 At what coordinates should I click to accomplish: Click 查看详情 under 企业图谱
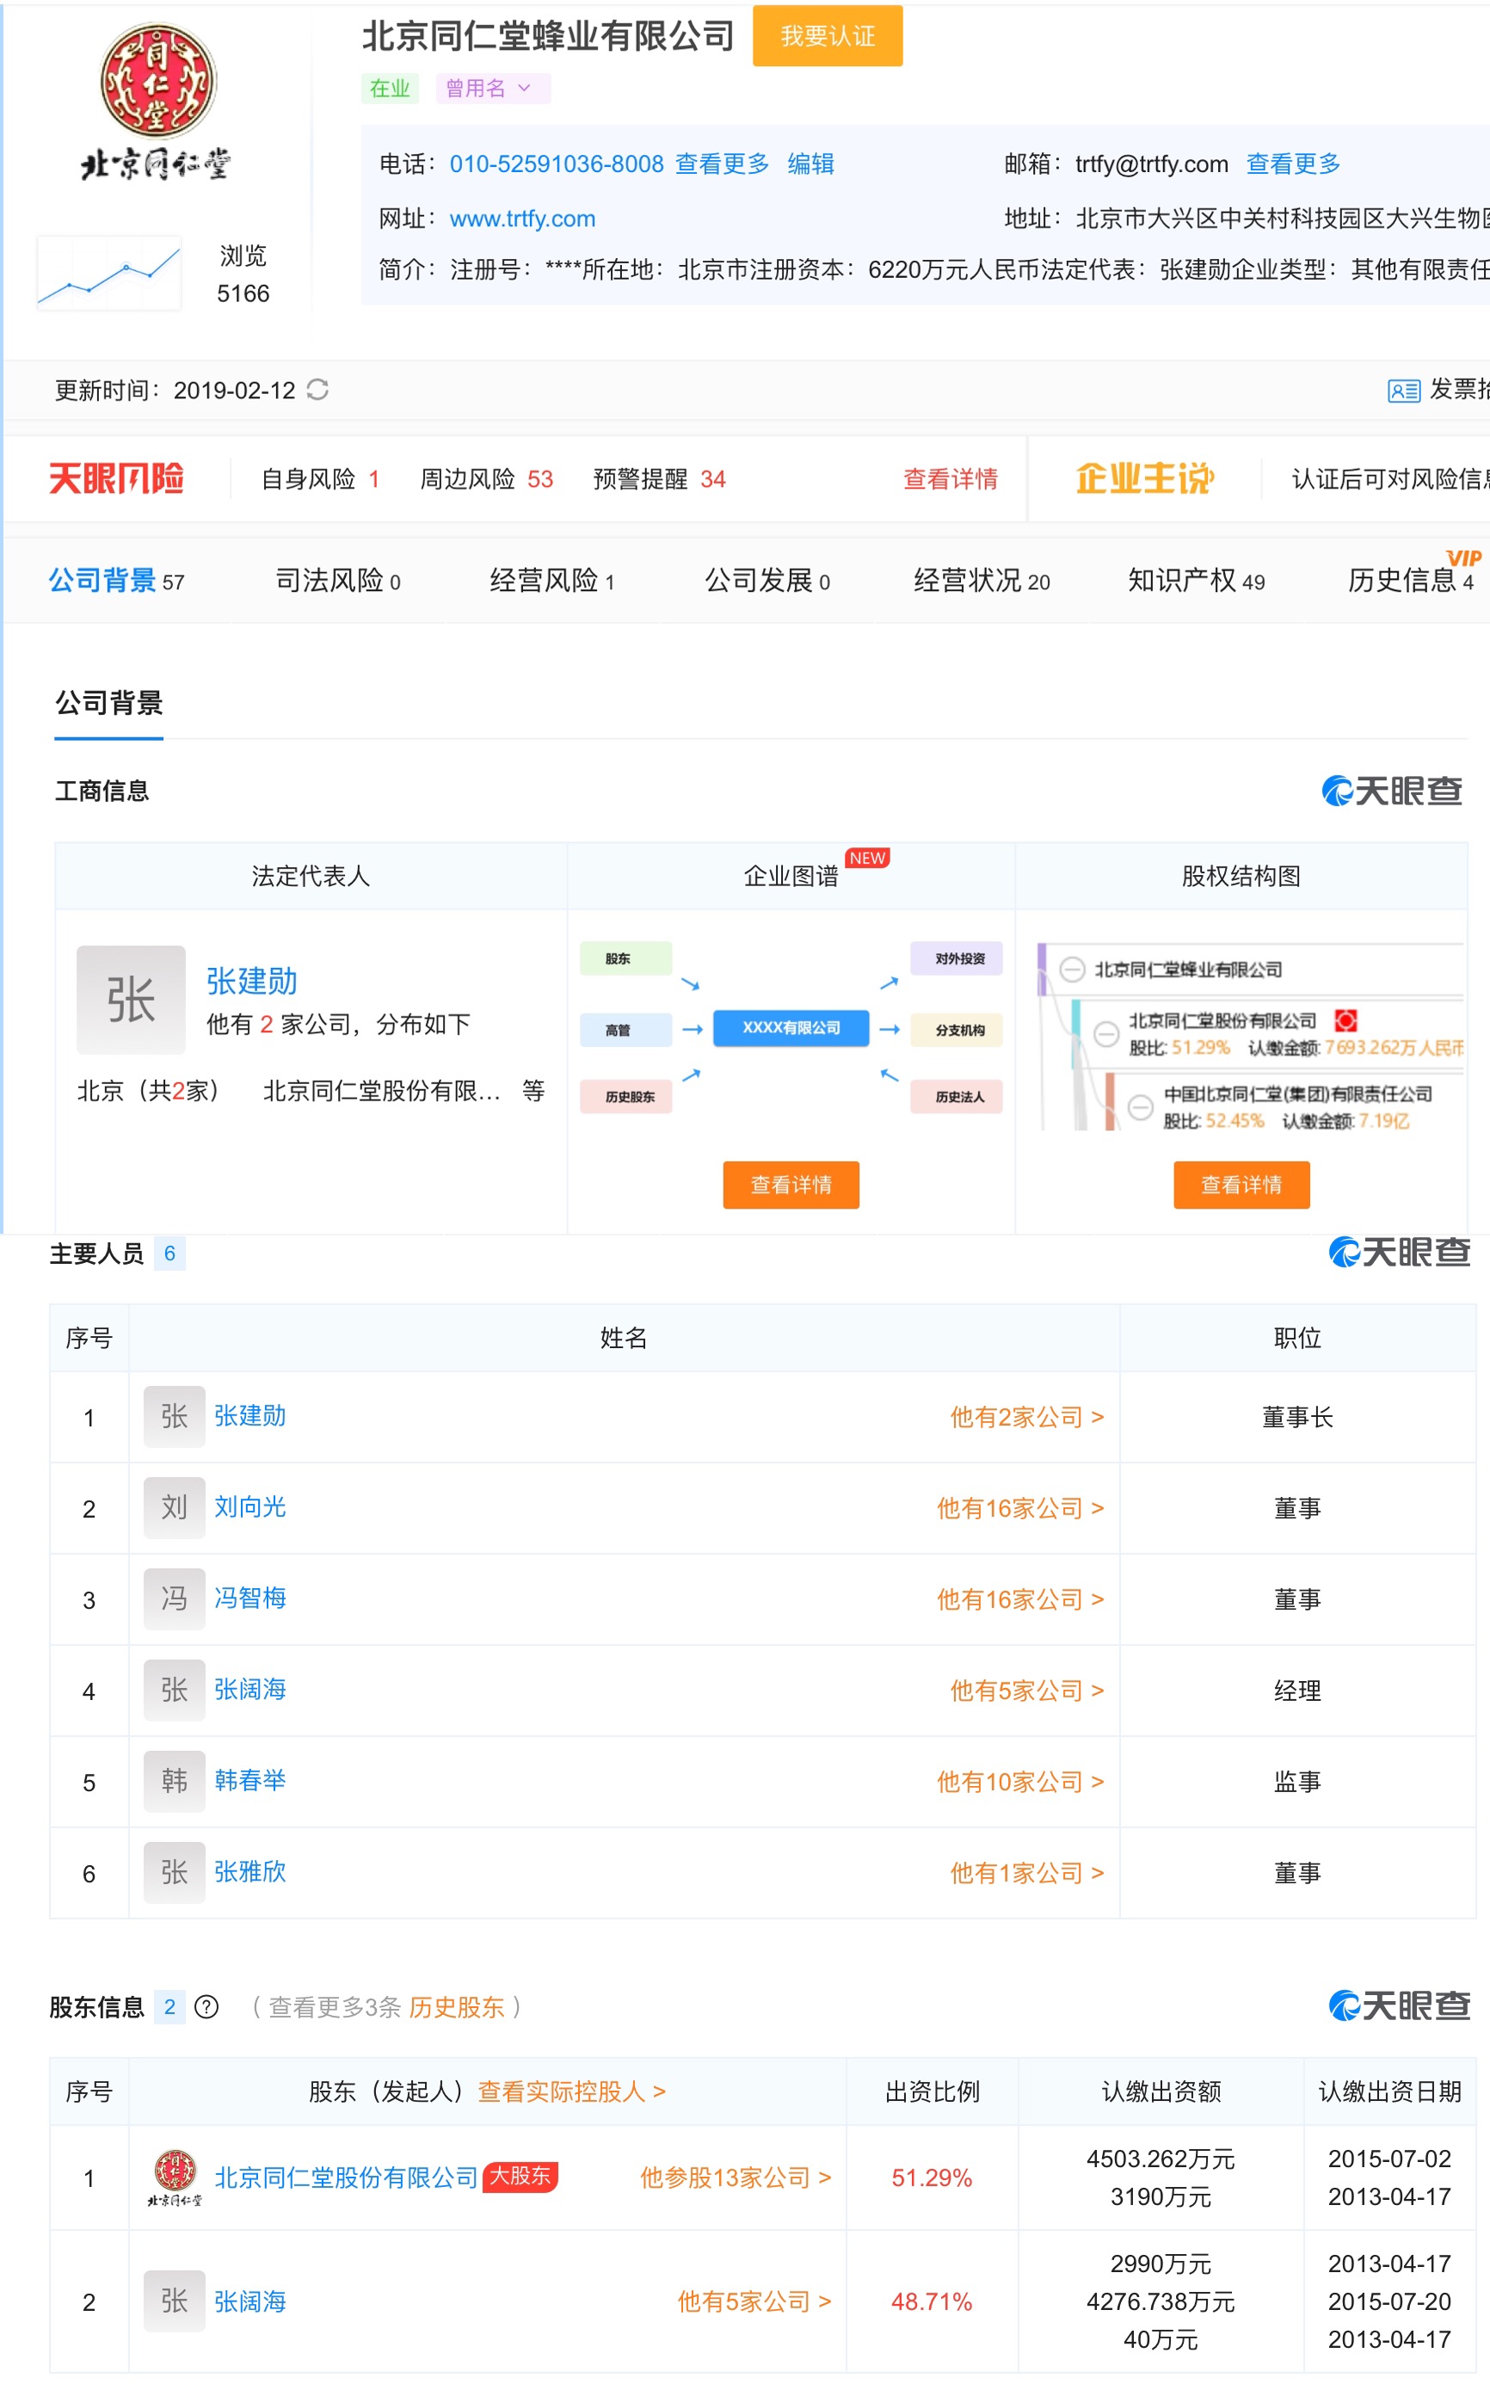coord(791,1185)
